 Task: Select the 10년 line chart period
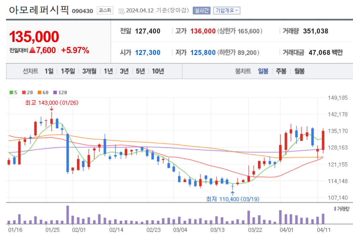[158, 71]
